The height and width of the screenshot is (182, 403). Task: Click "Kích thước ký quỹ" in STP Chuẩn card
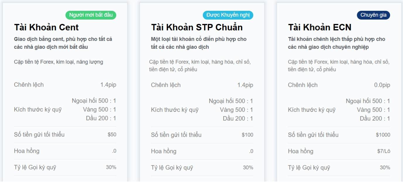click(x=175, y=110)
